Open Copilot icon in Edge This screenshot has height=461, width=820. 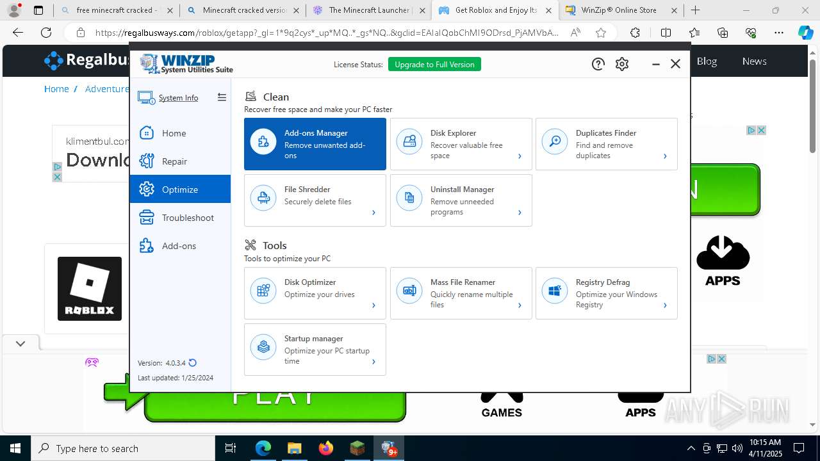[x=805, y=33]
